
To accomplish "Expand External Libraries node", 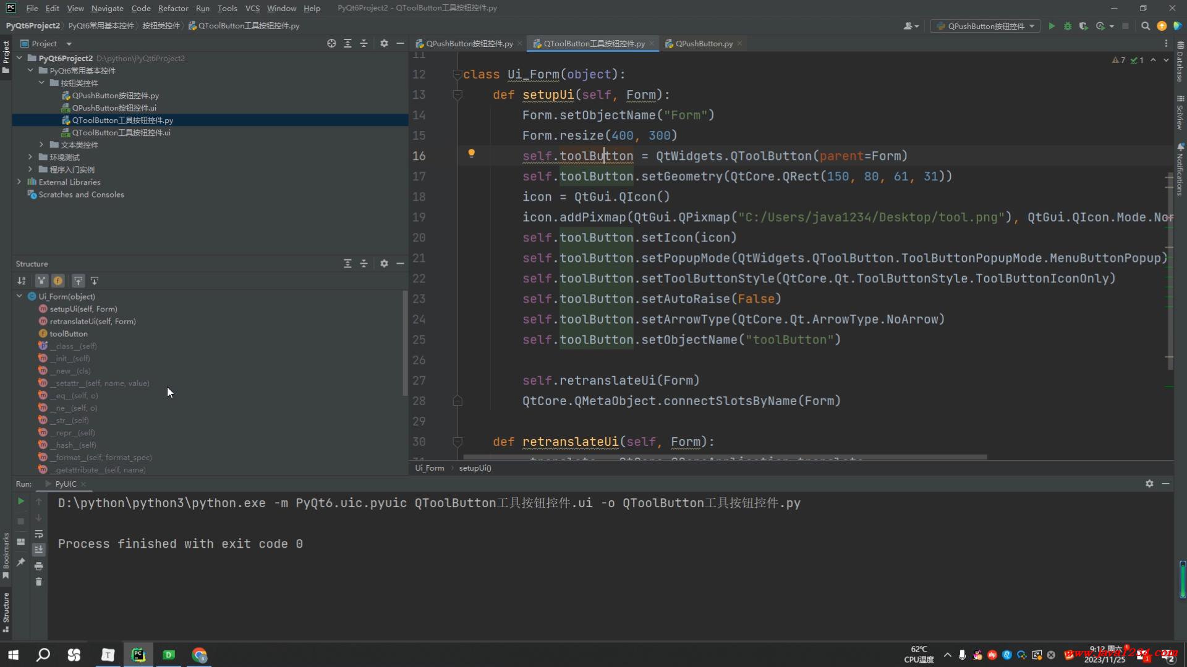I will tap(19, 182).
